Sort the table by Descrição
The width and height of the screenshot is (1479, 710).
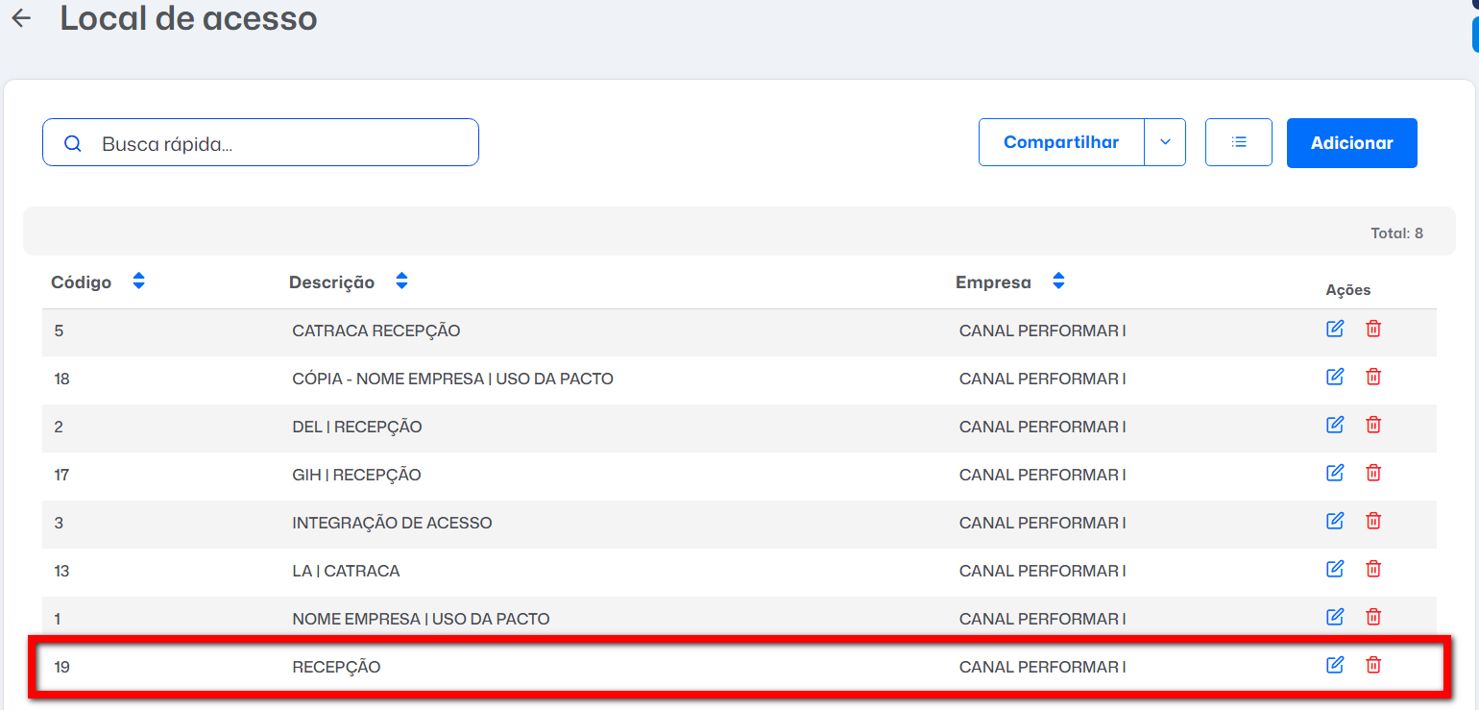click(x=401, y=282)
